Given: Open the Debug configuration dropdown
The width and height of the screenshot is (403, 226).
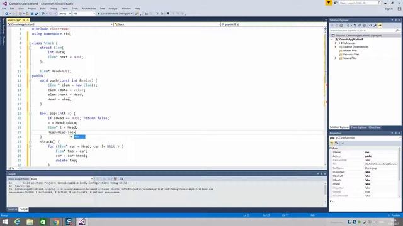Looking at the screenshot, I should click(64, 14).
